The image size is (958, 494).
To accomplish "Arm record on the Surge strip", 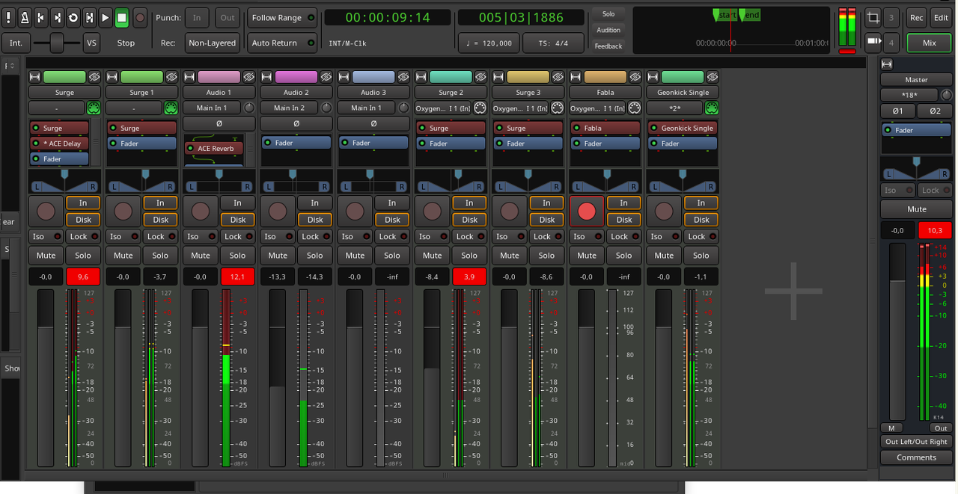I will [46, 212].
